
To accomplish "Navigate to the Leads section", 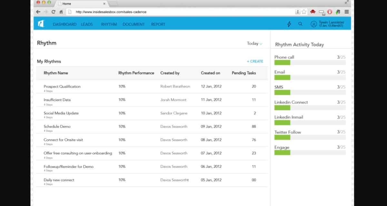I will (x=87, y=24).
